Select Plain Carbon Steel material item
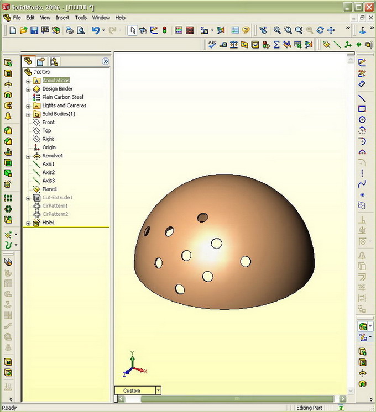The height and width of the screenshot is (412, 376). (x=62, y=97)
